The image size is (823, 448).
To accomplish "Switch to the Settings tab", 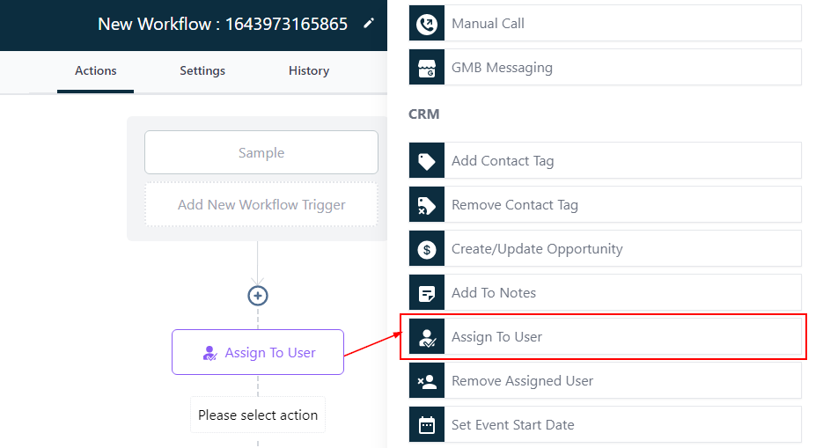I will click(x=202, y=70).
